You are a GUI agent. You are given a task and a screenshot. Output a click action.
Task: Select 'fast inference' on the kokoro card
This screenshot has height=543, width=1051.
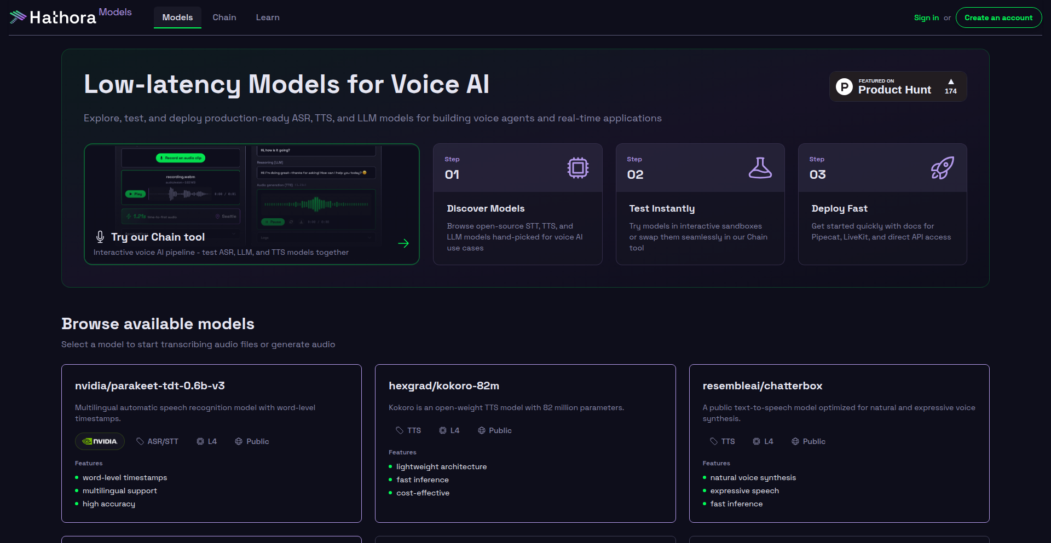(x=423, y=480)
